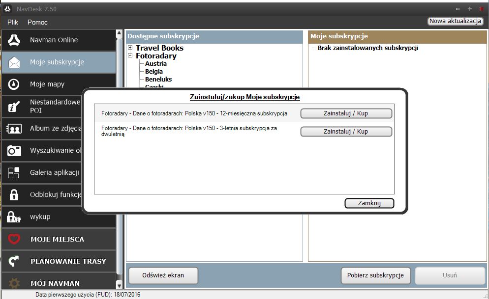489x299 pixels.
Task: Switch to Moje mapy section
Action: (59, 84)
